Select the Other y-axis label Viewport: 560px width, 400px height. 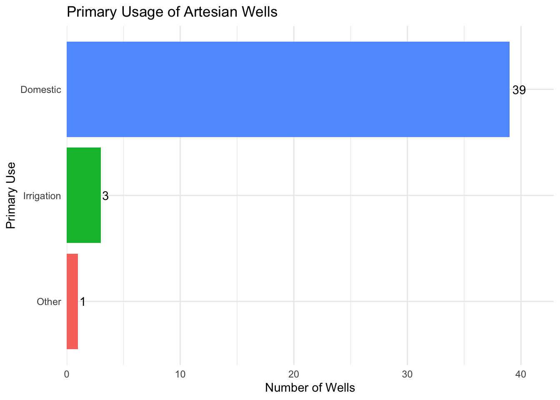[x=49, y=302]
